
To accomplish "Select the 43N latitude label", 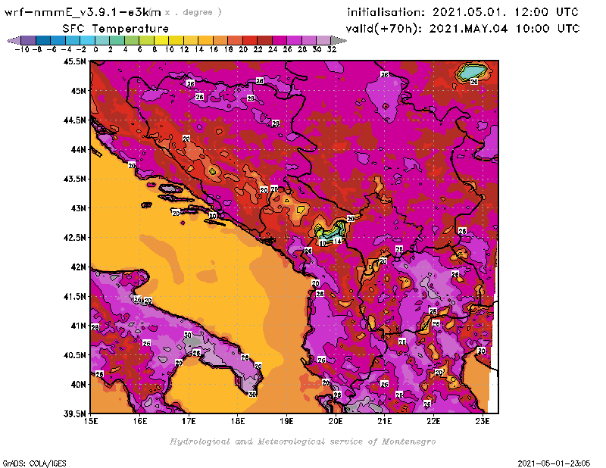I will coord(78,208).
